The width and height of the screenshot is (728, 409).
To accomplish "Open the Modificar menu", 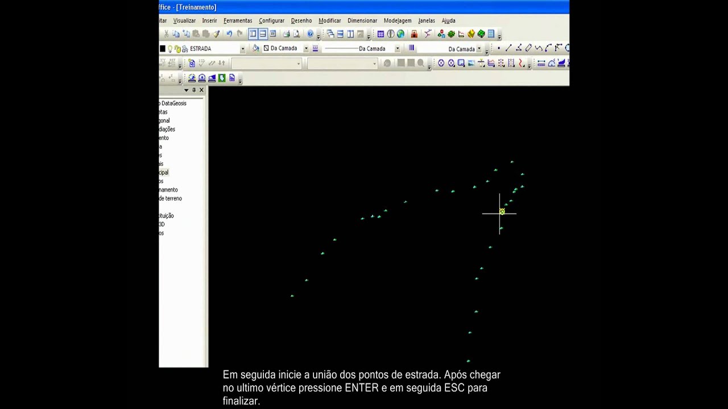I will pyautogui.click(x=329, y=20).
